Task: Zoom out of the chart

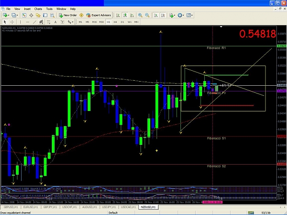Action: click(147, 15)
